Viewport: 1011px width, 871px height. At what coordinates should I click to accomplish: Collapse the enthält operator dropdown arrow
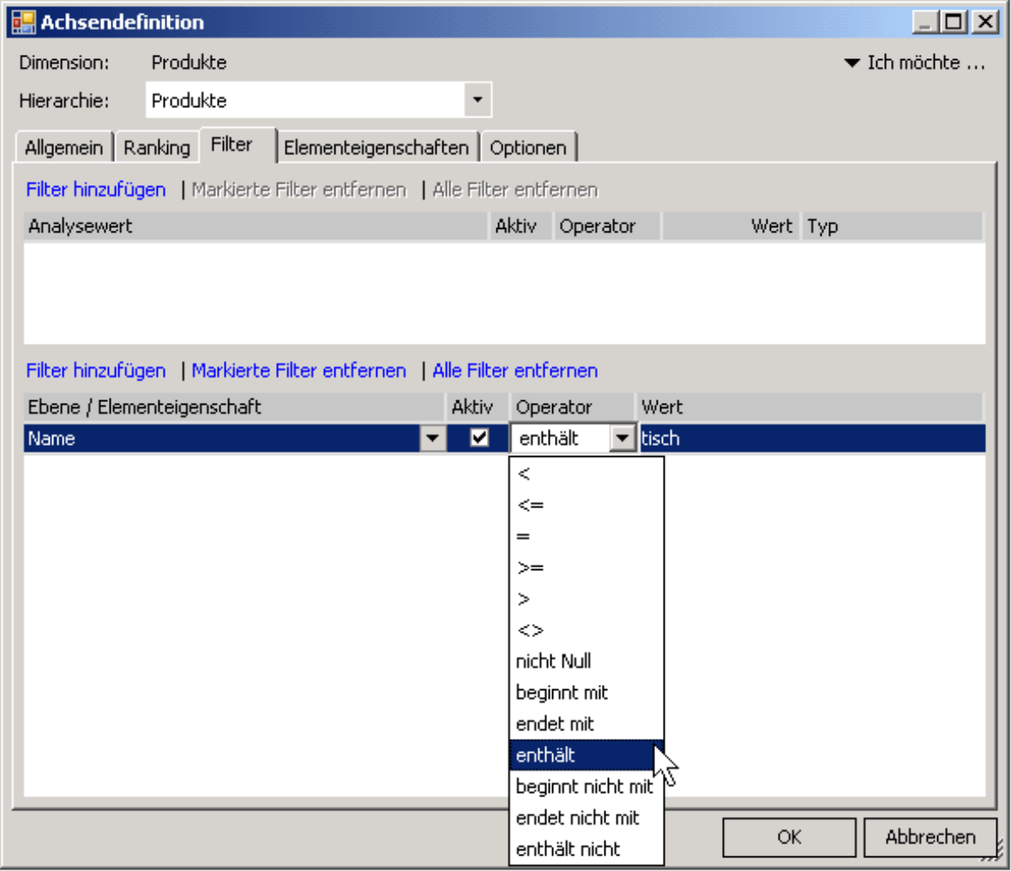tap(623, 439)
